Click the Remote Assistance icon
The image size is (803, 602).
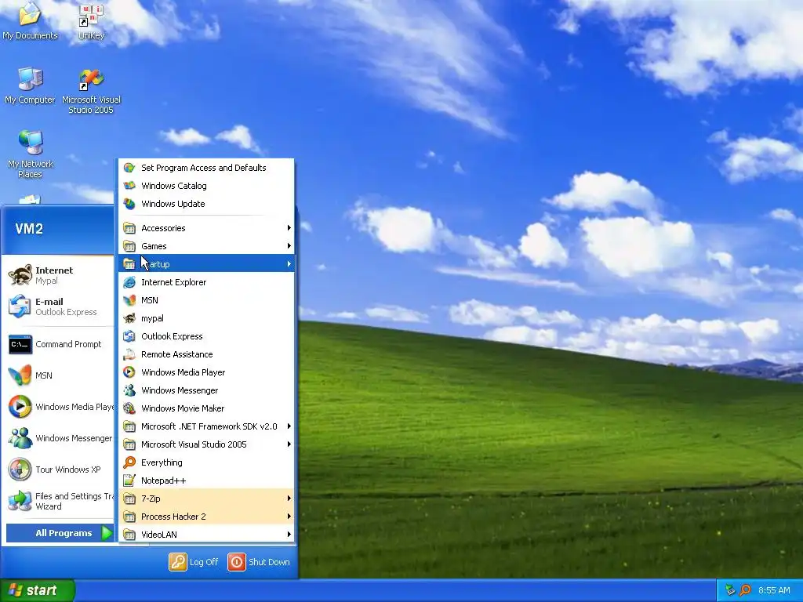pos(129,354)
